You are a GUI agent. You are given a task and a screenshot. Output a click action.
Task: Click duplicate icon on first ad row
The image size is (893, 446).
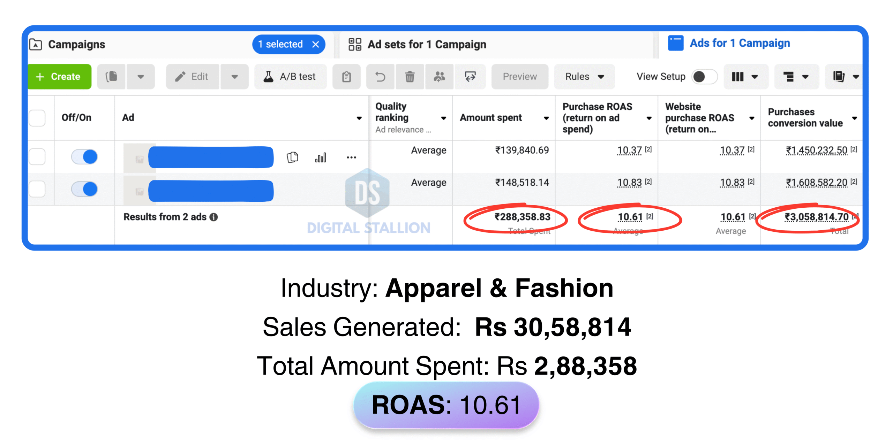292,157
